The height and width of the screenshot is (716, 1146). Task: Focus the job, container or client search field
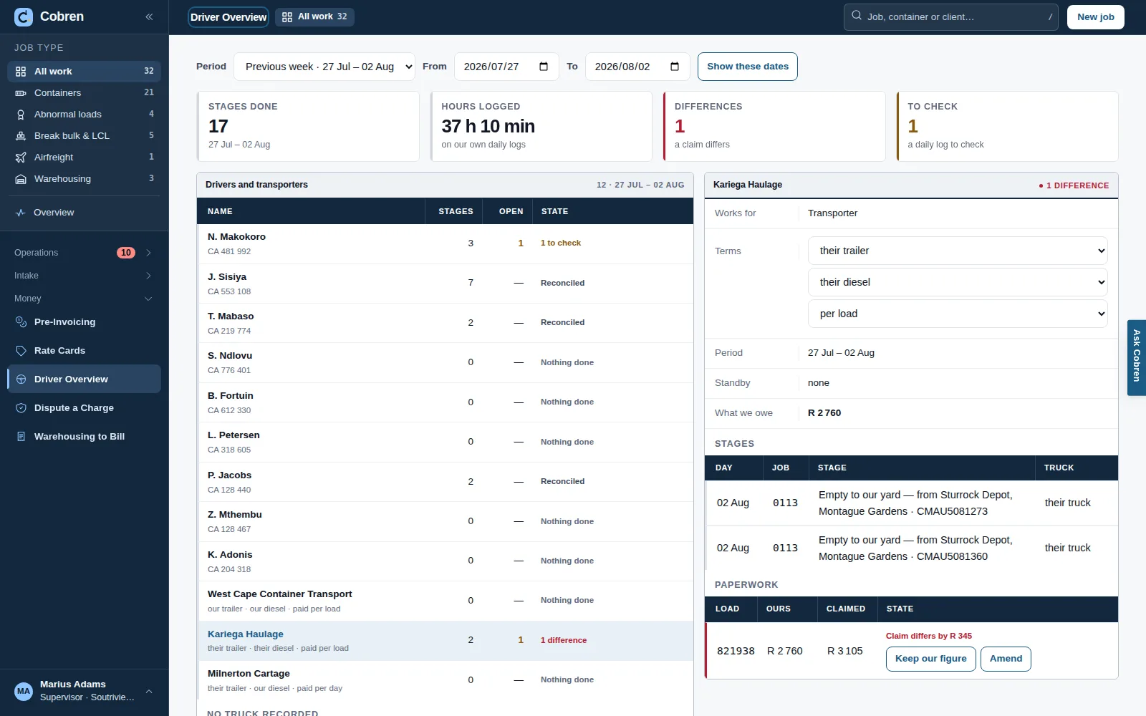click(951, 16)
